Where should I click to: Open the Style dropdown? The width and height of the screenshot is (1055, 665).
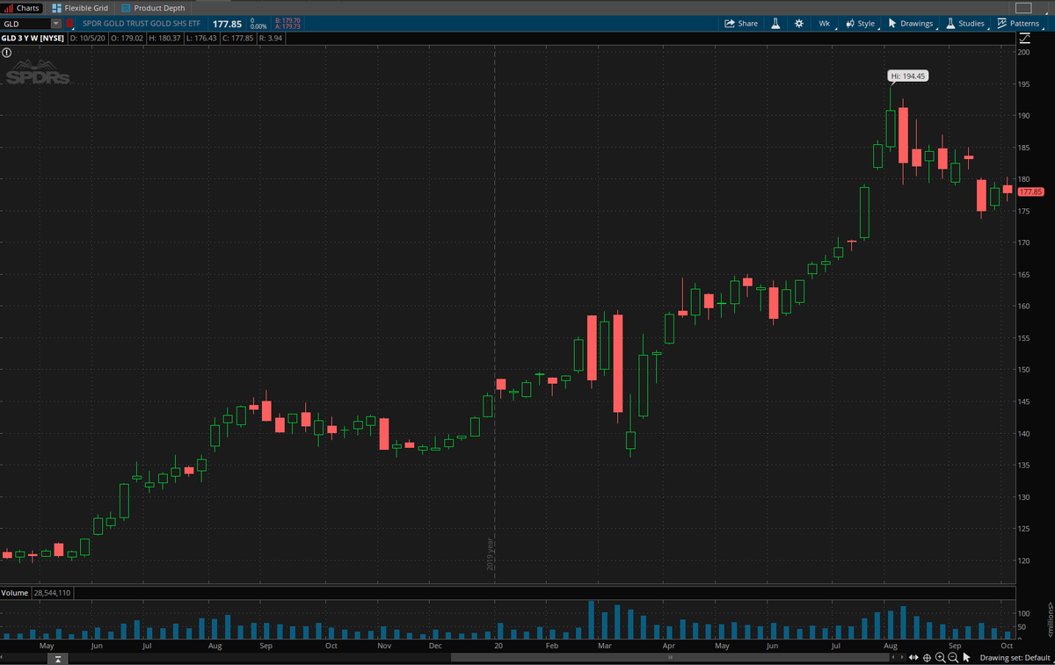860,24
